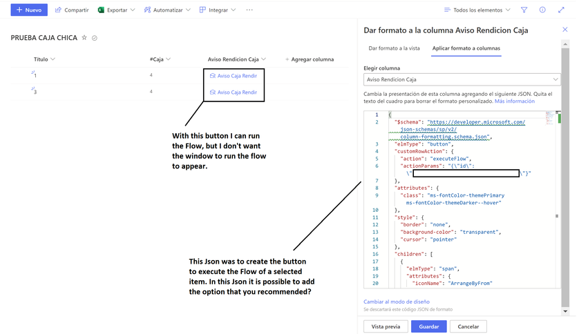The width and height of the screenshot is (579, 334).
Task: Click the Excel icon next to Exportar
Action: click(x=101, y=10)
